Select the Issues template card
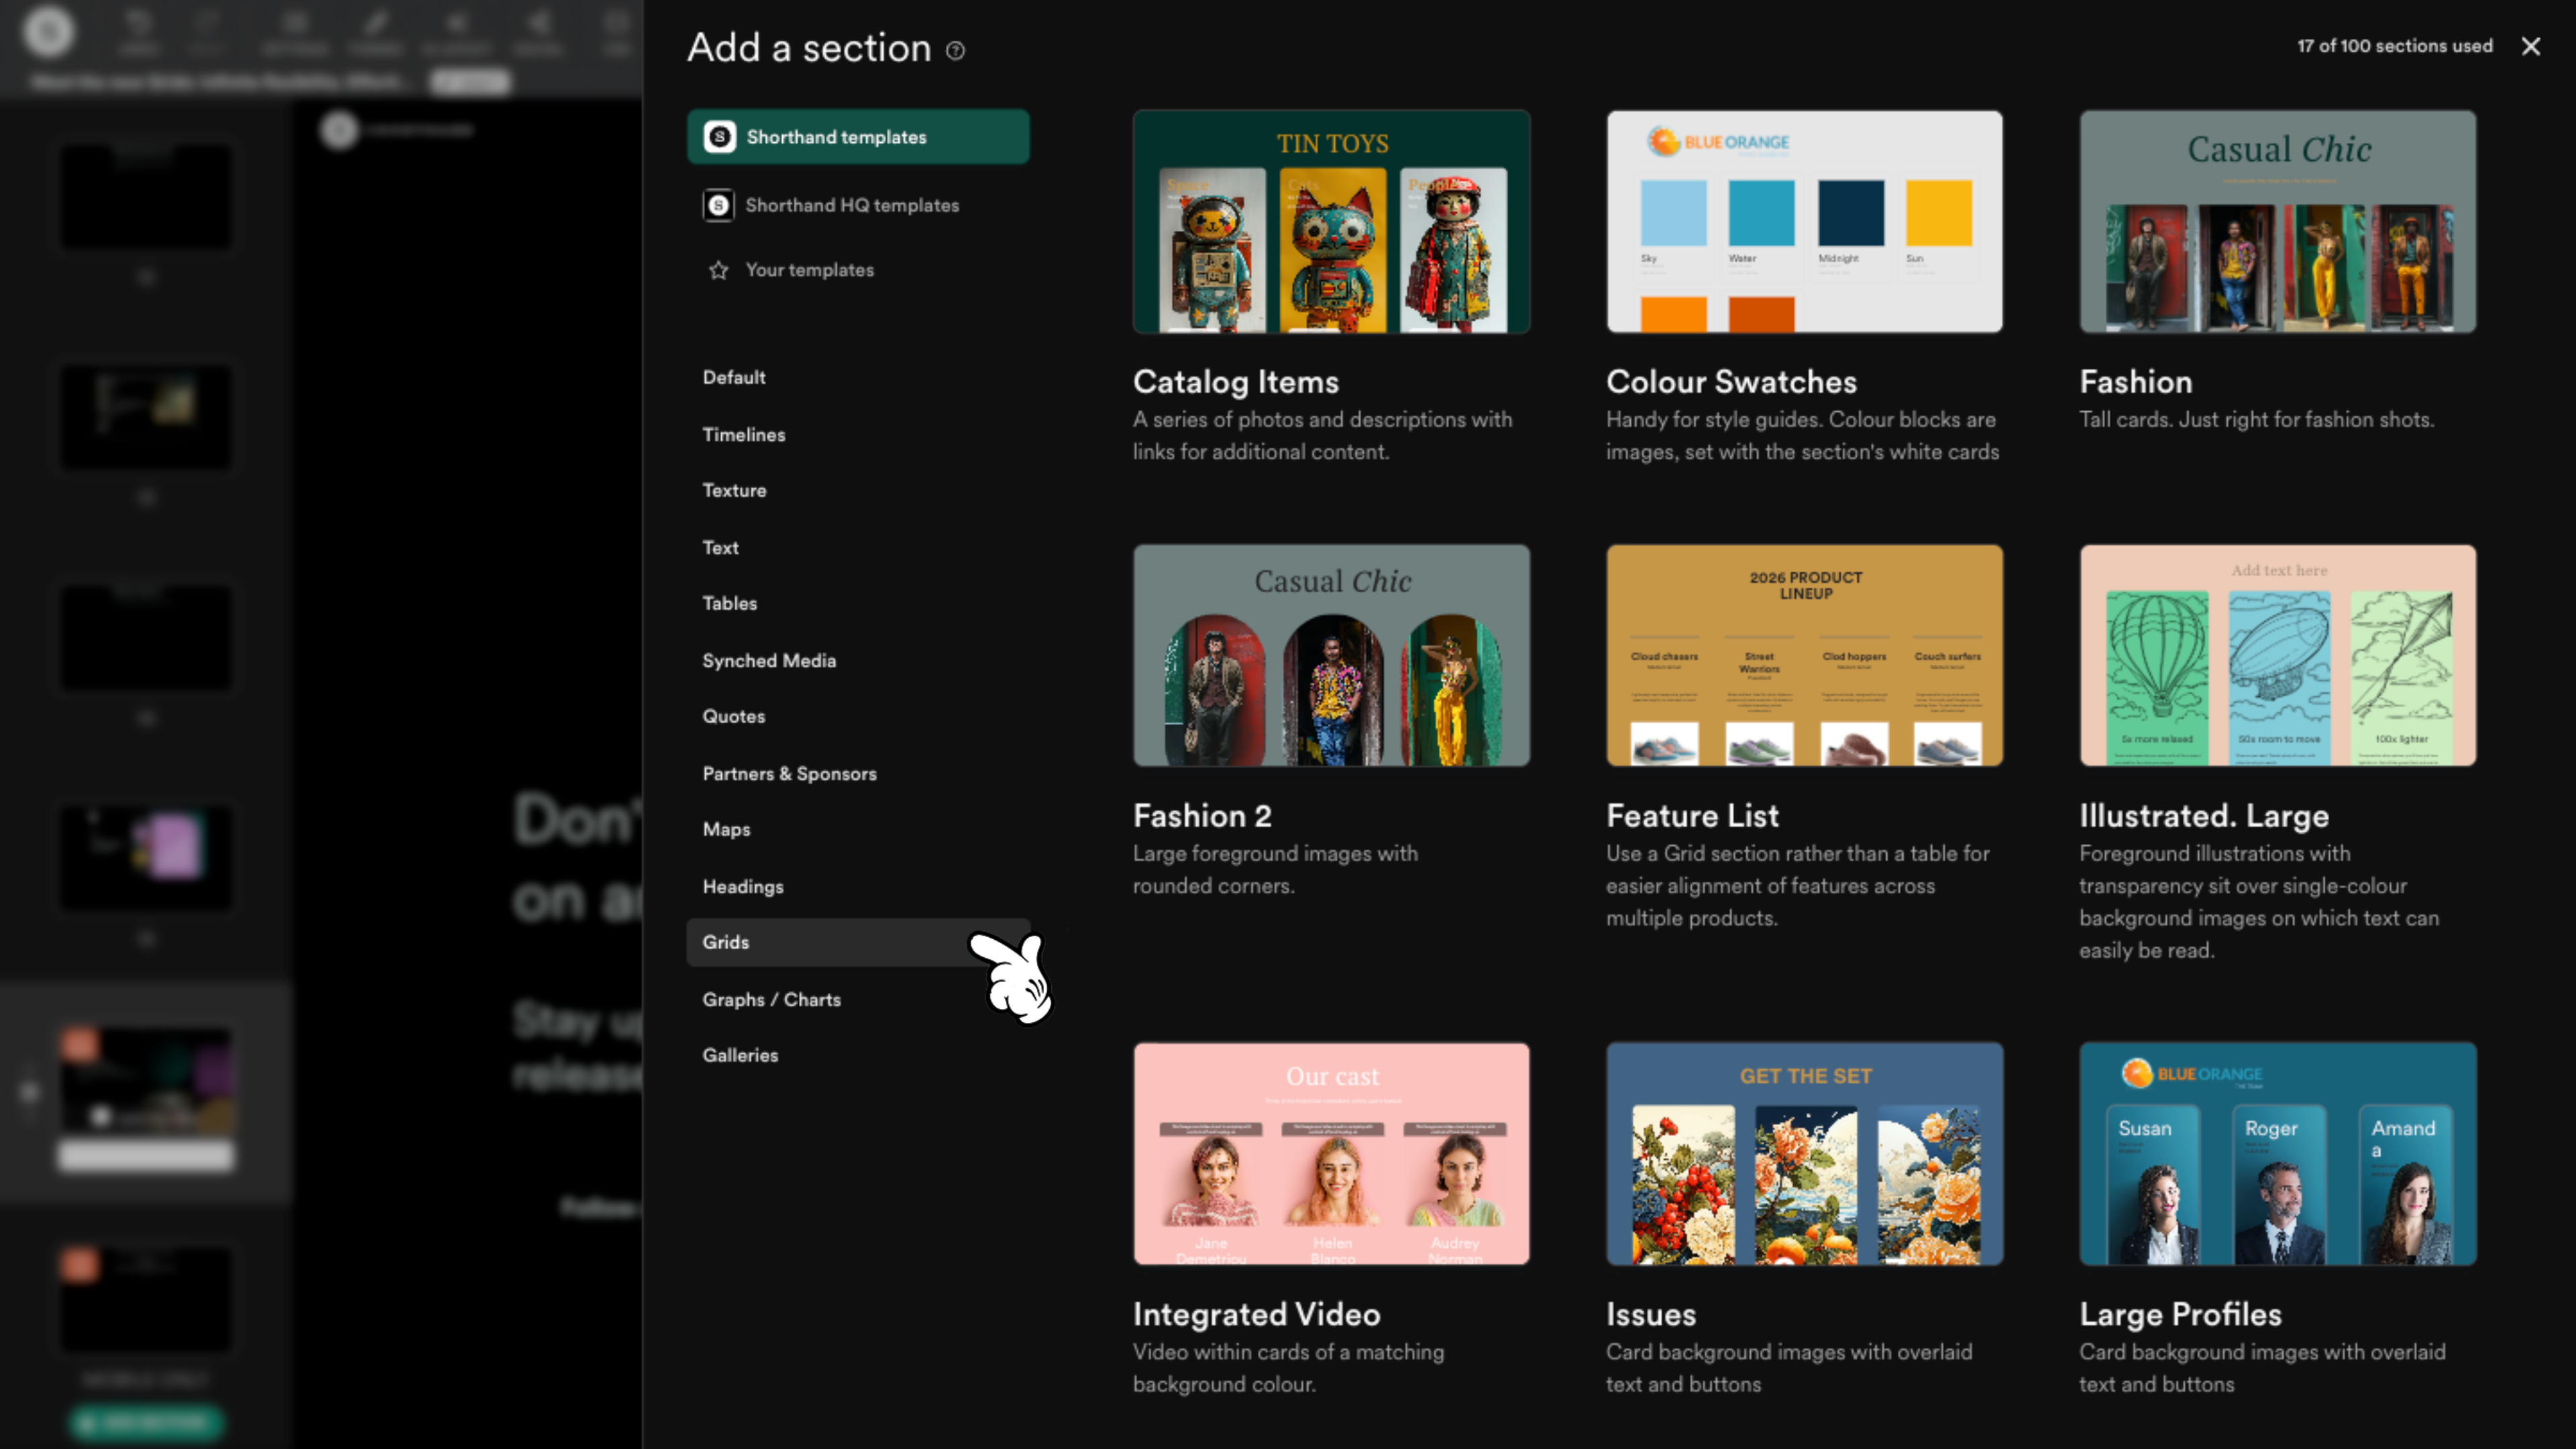 (1804, 1154)
